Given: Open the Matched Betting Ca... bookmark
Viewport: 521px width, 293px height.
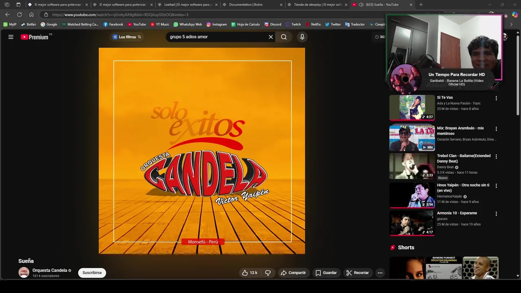Looking at the screenshot, I should click(x=80, y=24).
